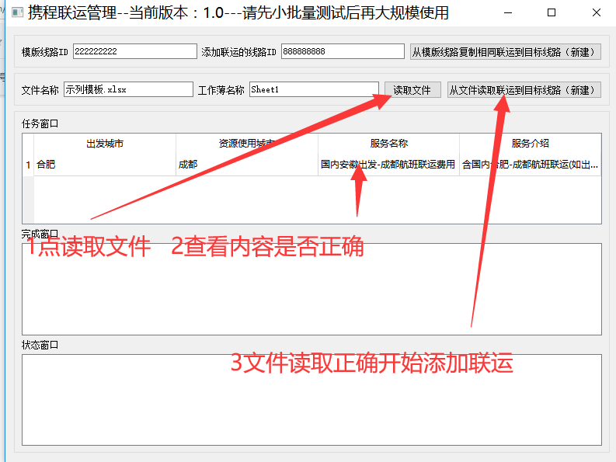The image size is (616, 462).
Task: Select row header 1 in task table
Action: coord(28,165)
